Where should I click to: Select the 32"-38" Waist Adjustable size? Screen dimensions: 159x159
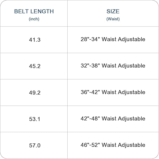(x=113, y=66)
